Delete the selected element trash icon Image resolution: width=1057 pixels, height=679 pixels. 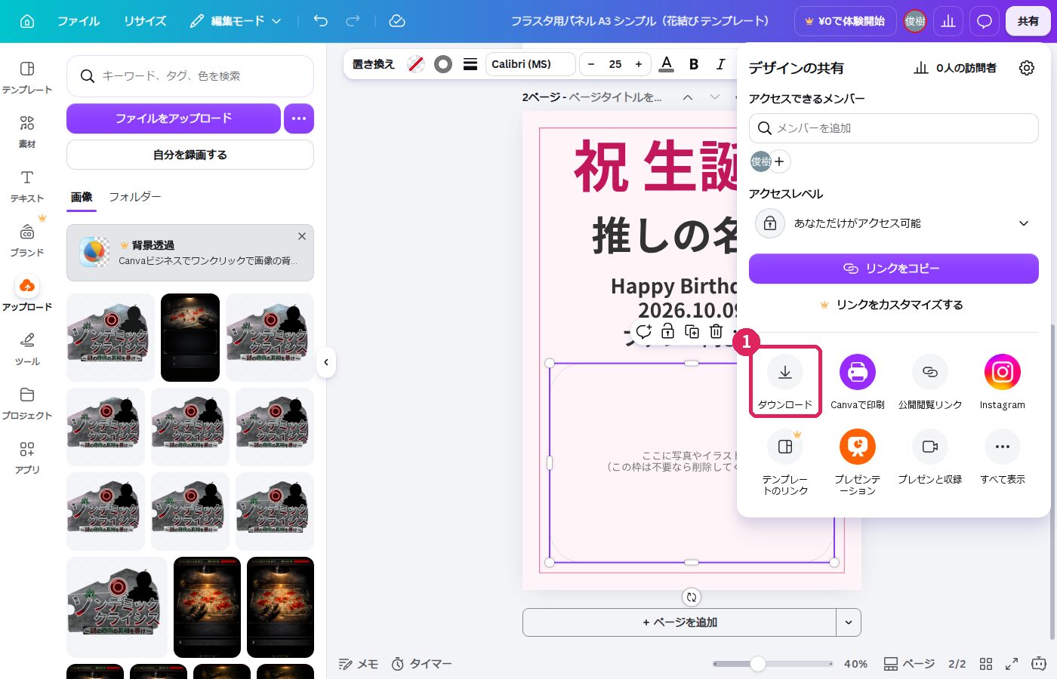pyautogui.click(x=716, y=331)
